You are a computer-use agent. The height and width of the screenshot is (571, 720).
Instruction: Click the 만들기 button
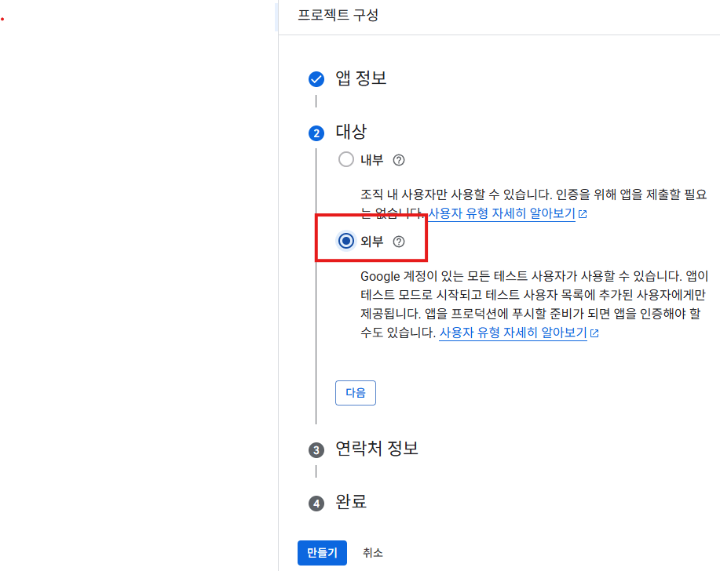(322, 553)
